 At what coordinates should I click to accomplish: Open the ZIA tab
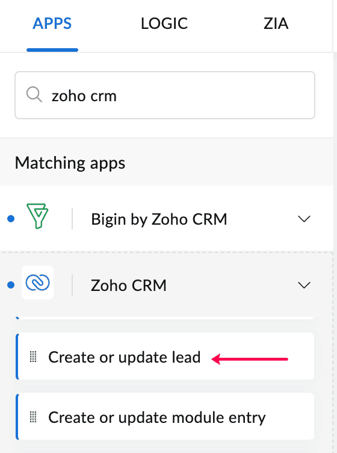pos(276,23)
